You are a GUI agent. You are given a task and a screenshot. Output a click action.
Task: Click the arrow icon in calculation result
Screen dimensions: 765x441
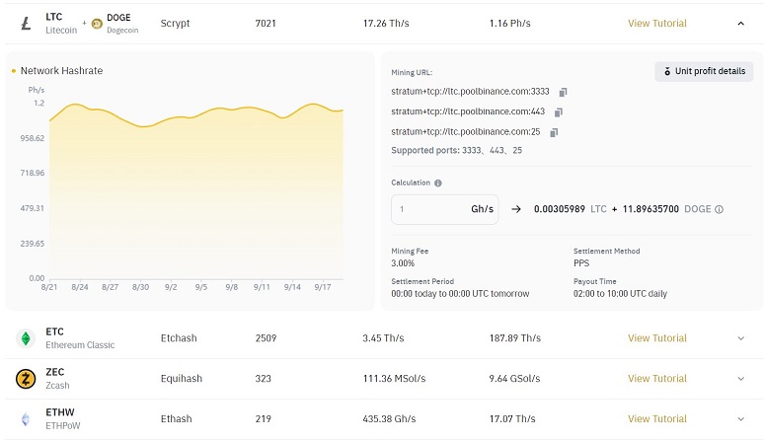click(x=516, y=209)
